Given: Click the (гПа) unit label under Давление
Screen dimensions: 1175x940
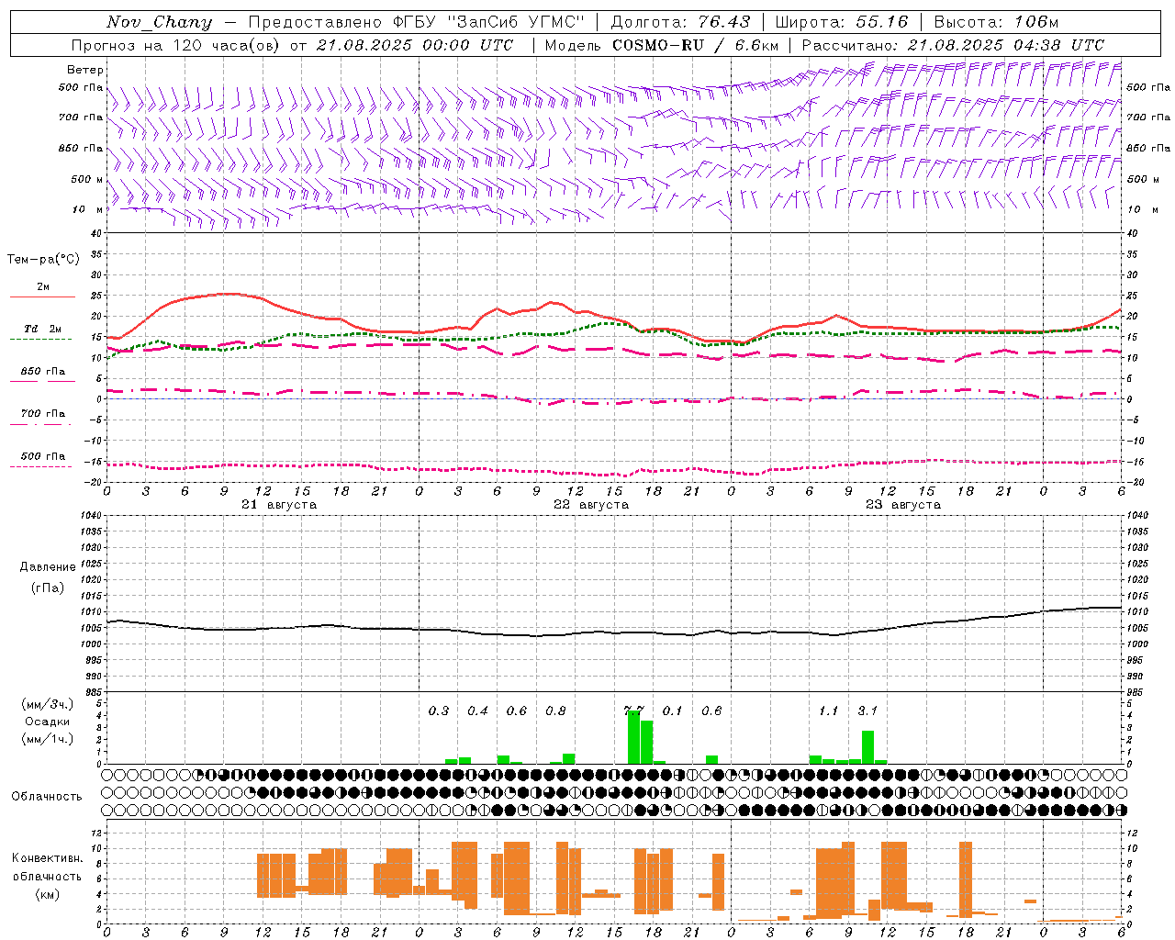Looking at the screenshot, I should pos(48,588).
